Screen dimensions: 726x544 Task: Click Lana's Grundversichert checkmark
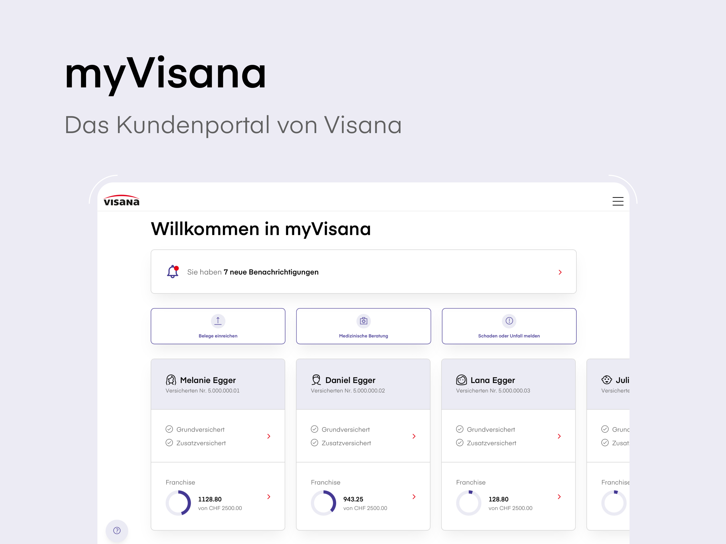459,429
